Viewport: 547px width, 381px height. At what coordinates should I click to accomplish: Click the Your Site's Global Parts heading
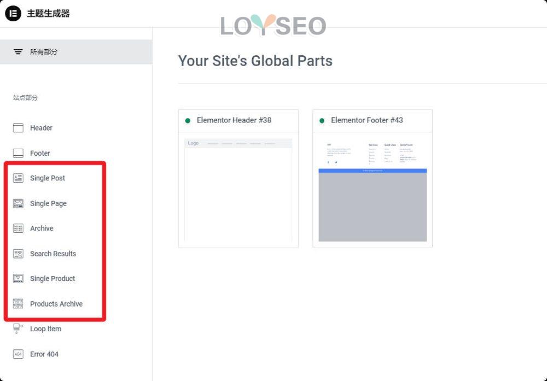coord(255,61)
